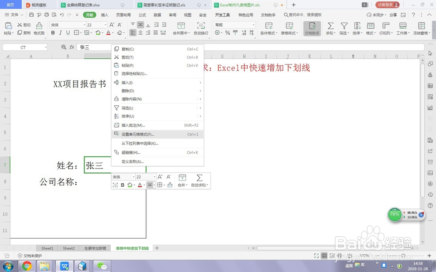Toggle center horizontally in ribbon
This screenshot has height=272, width=436.
pyautogui.click(x=140, y=33)
